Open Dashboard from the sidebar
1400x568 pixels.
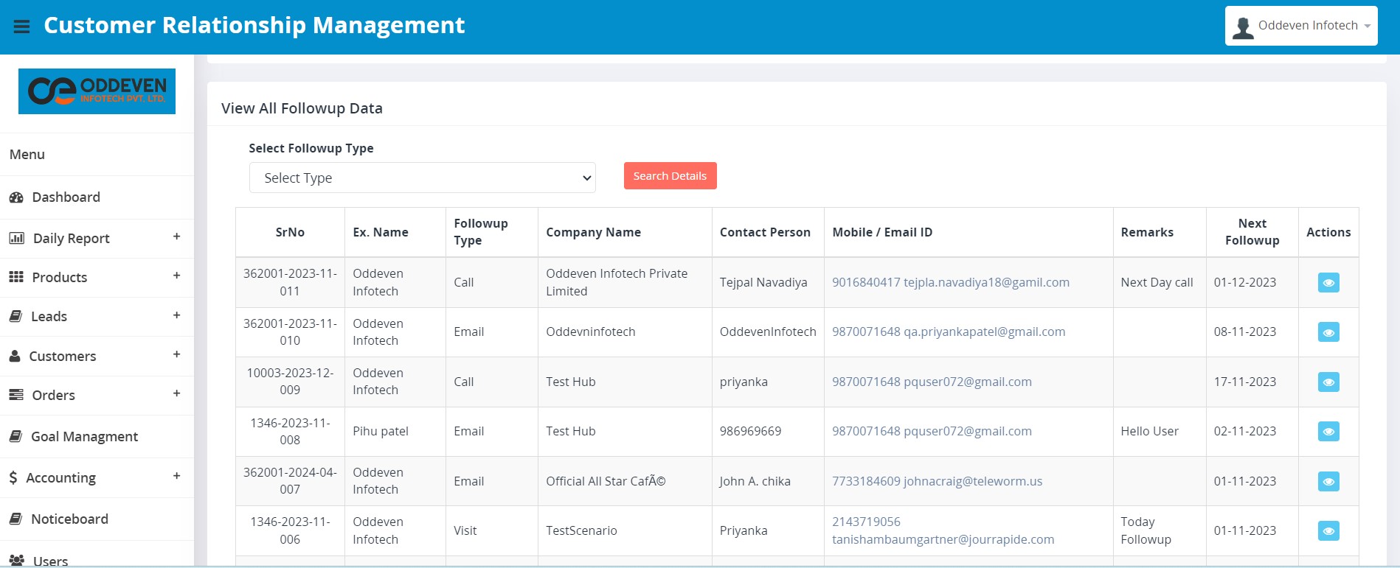click(66, 197)
